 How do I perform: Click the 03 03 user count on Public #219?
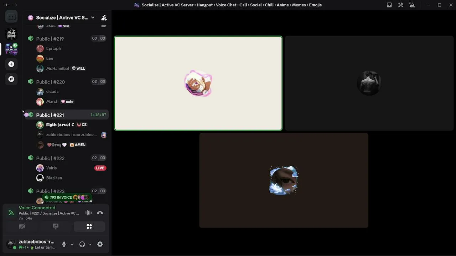coord(98,38)
